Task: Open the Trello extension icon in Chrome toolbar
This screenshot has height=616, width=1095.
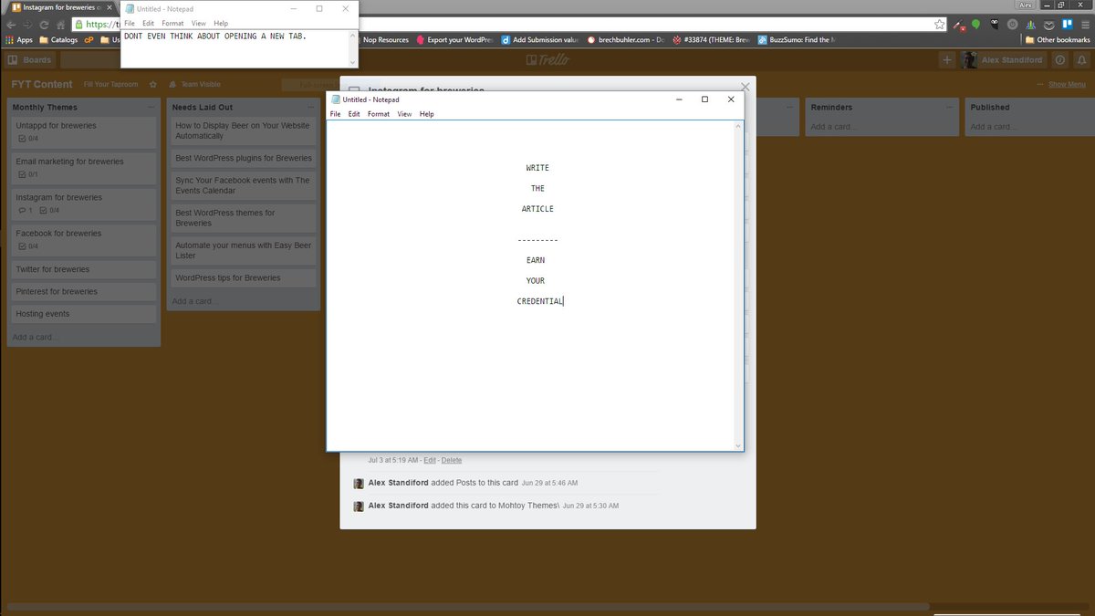Action: pos(1066,25)
